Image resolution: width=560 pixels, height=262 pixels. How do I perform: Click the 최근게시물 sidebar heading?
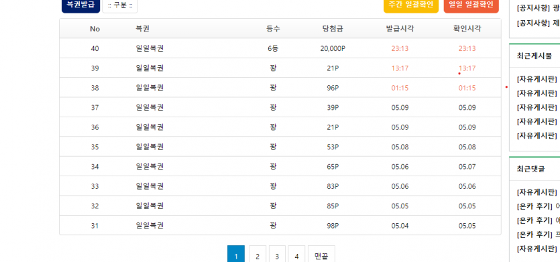(535, 56)
